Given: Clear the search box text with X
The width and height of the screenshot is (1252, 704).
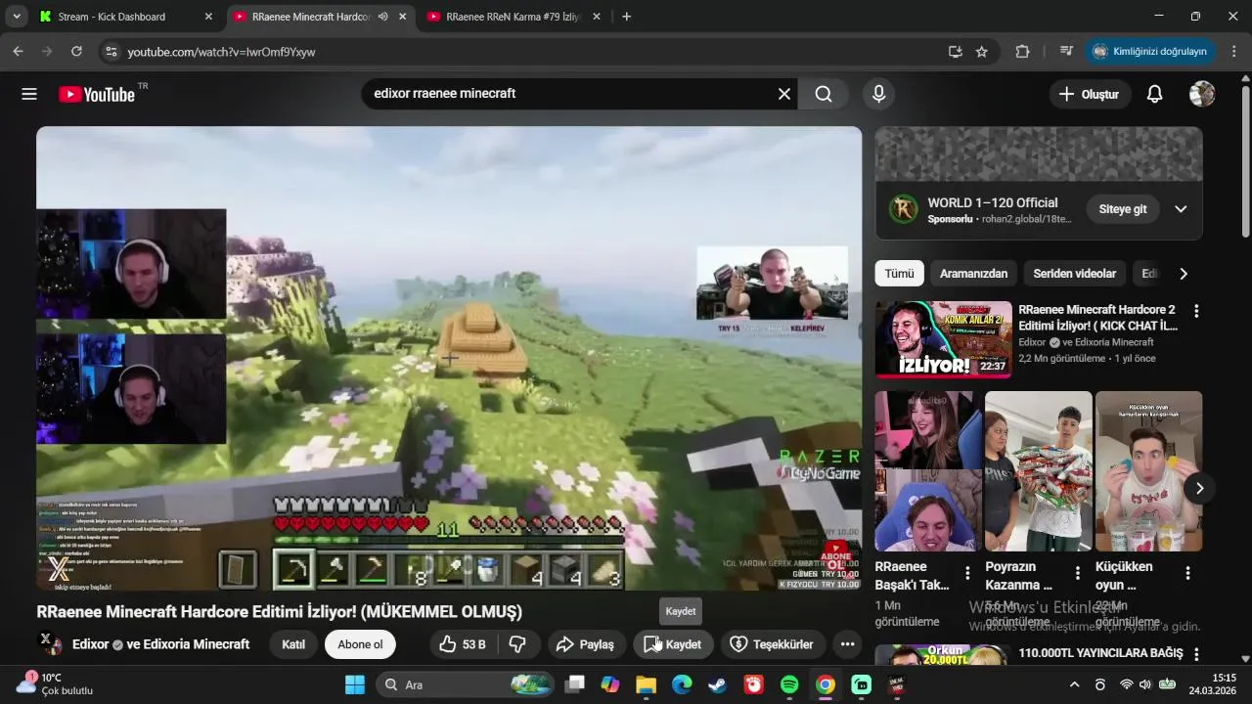Looking at the screenshot, I should pyautogui.click(x=784, y=94).
